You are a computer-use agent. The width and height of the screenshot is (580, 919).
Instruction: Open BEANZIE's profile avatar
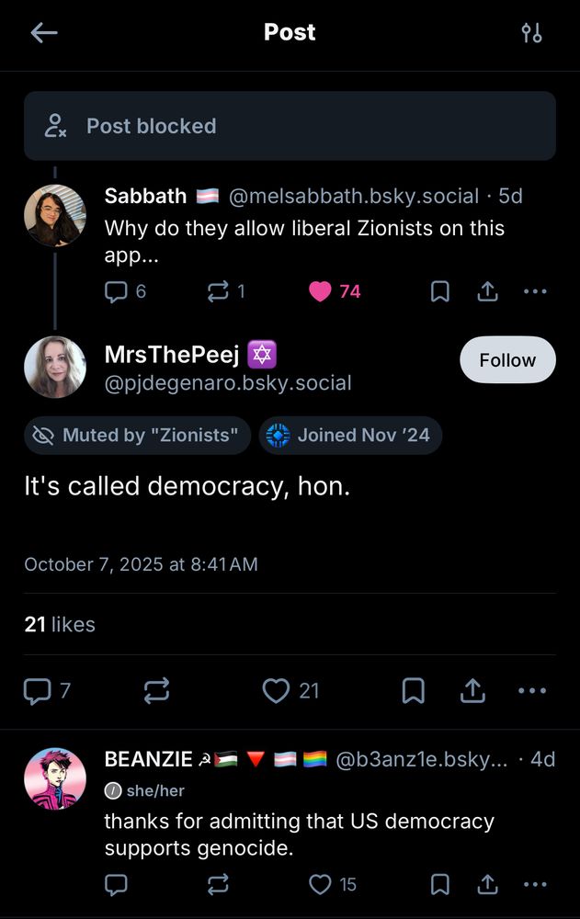pos(55,778)
